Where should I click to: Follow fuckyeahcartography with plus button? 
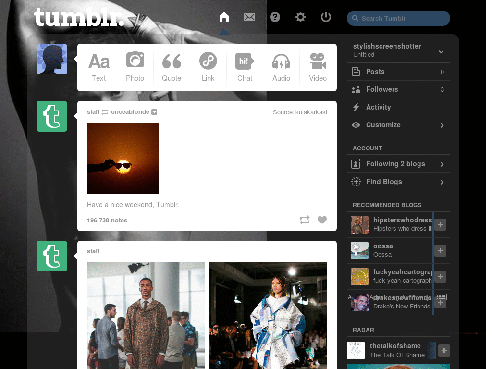[440, 276]
